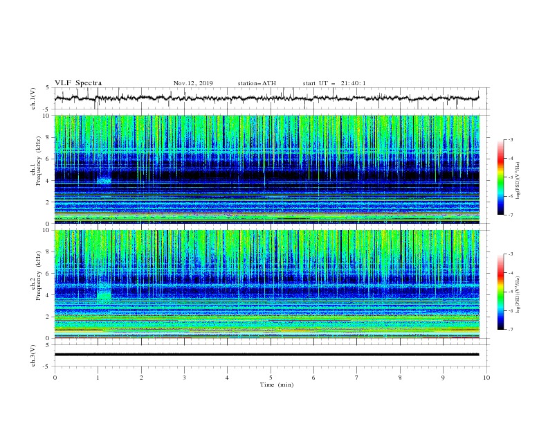
Task: Click the time axis tick label "2"
Action: 141,378
